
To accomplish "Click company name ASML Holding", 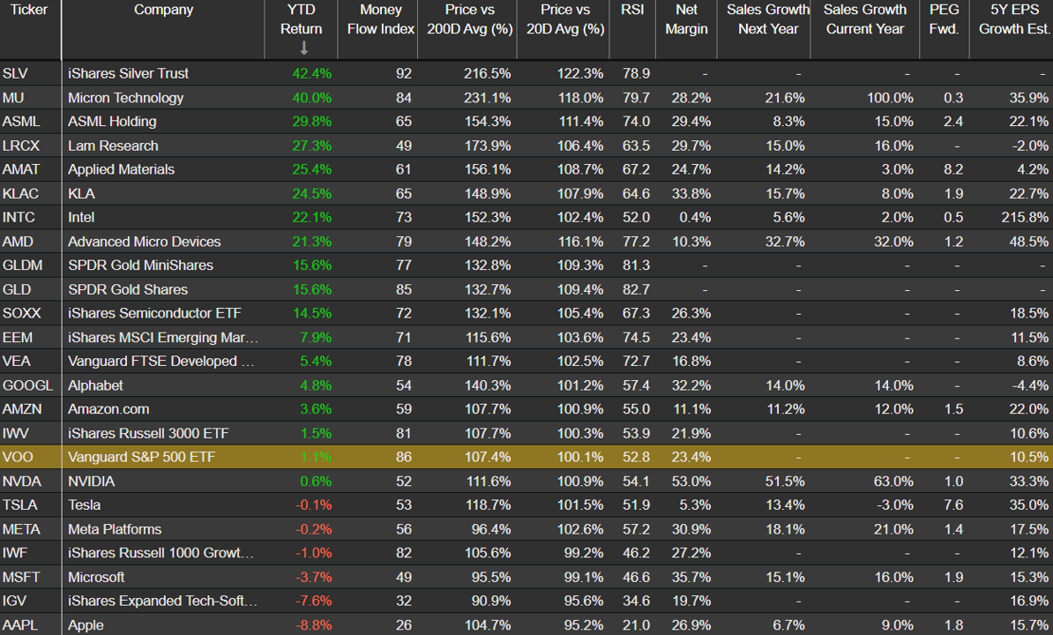I will coord(112,122).
